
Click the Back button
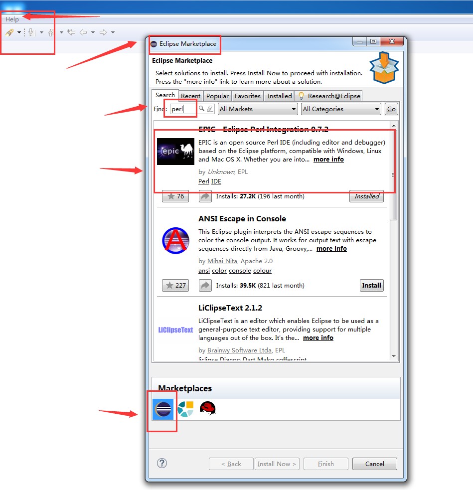click(x=231, y=464)
